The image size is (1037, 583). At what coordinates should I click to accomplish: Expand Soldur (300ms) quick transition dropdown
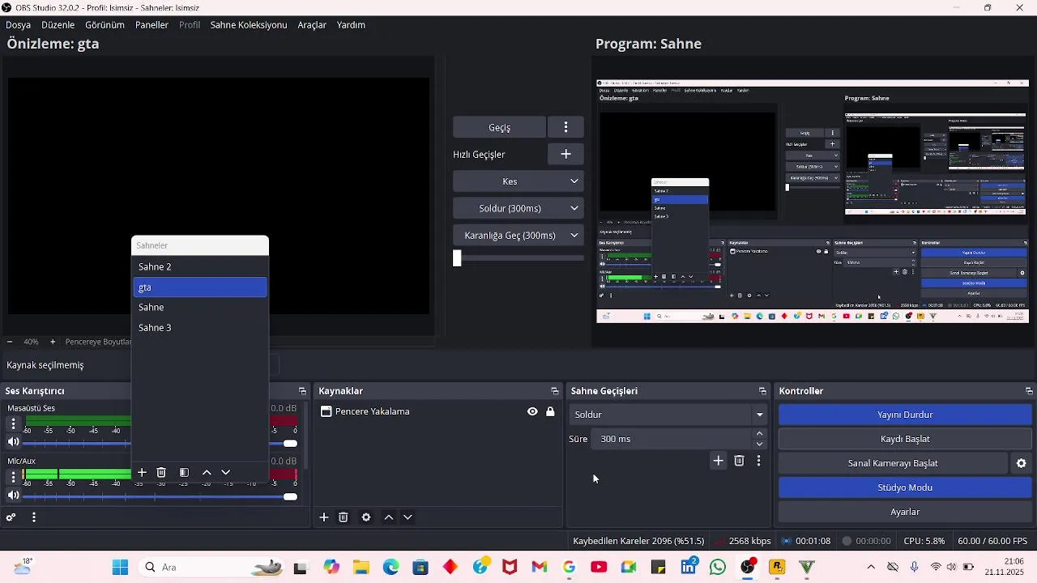[x=574, y=208]
